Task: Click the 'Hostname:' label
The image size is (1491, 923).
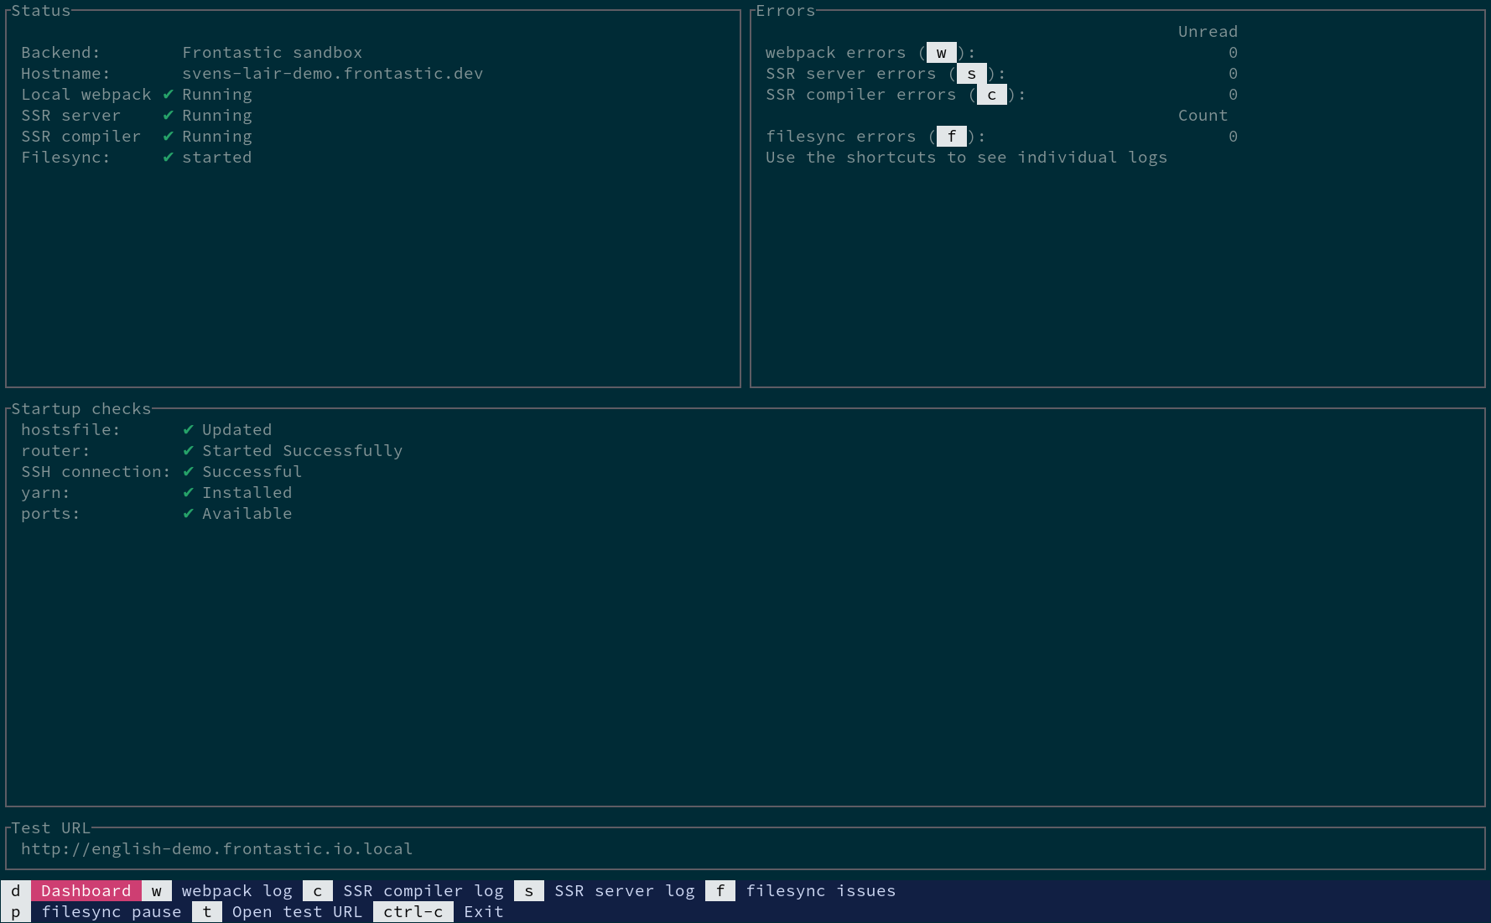Action: [66, 73]
